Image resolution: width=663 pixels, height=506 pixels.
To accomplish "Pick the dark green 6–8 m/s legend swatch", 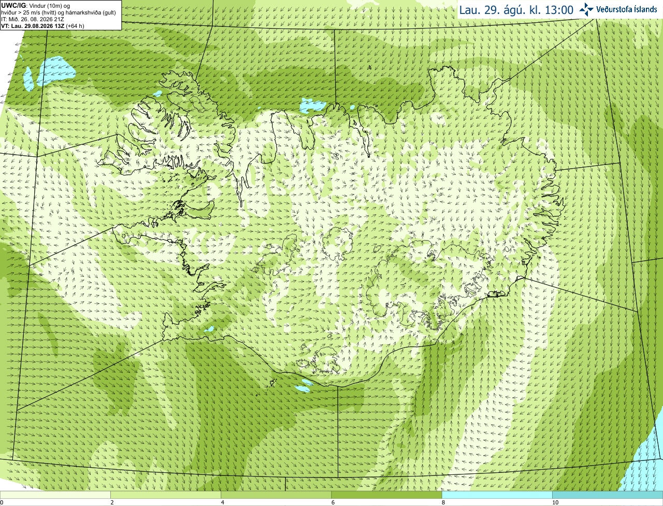I will tap(386, 495).
